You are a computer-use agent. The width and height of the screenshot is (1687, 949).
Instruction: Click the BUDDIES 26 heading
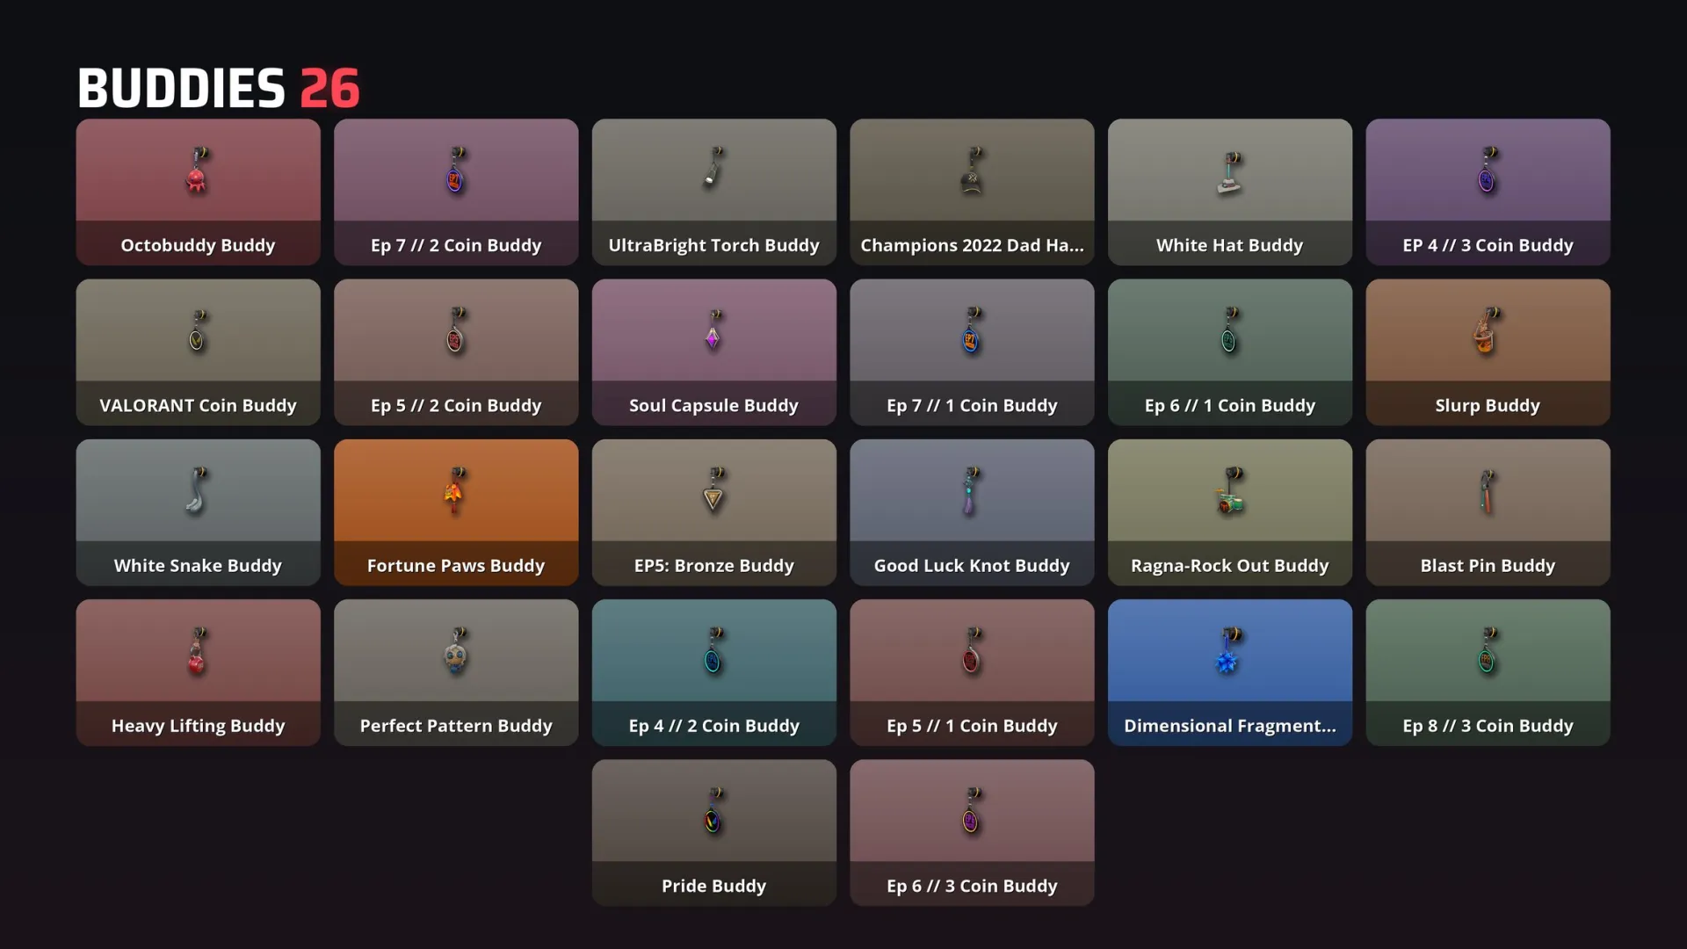click(x=219, y=88)
